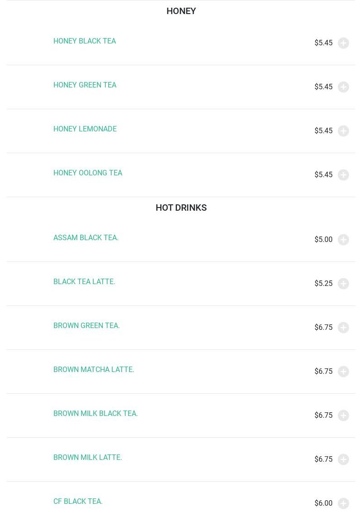The height and width of the screenshot is (517, 362).
Task: Select the Honey Lemonade menu item
Action: 85,129
